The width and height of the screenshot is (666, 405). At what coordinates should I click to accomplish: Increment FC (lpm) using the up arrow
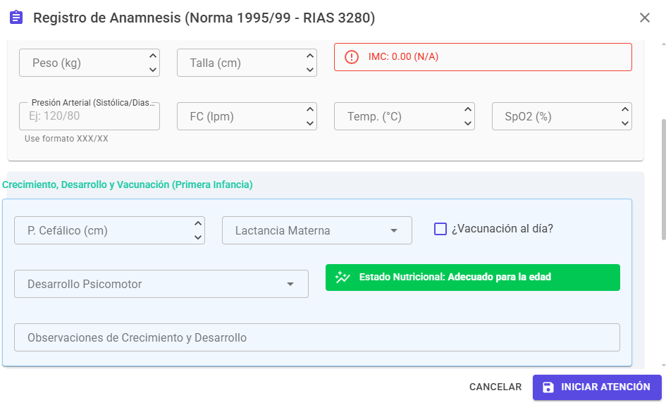coord(310,109)
